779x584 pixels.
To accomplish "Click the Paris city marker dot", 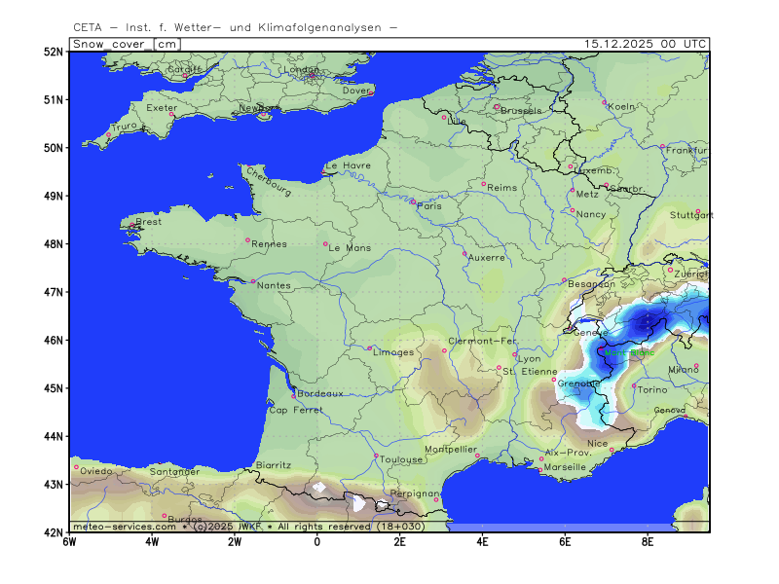I will [x=413, y=202].
